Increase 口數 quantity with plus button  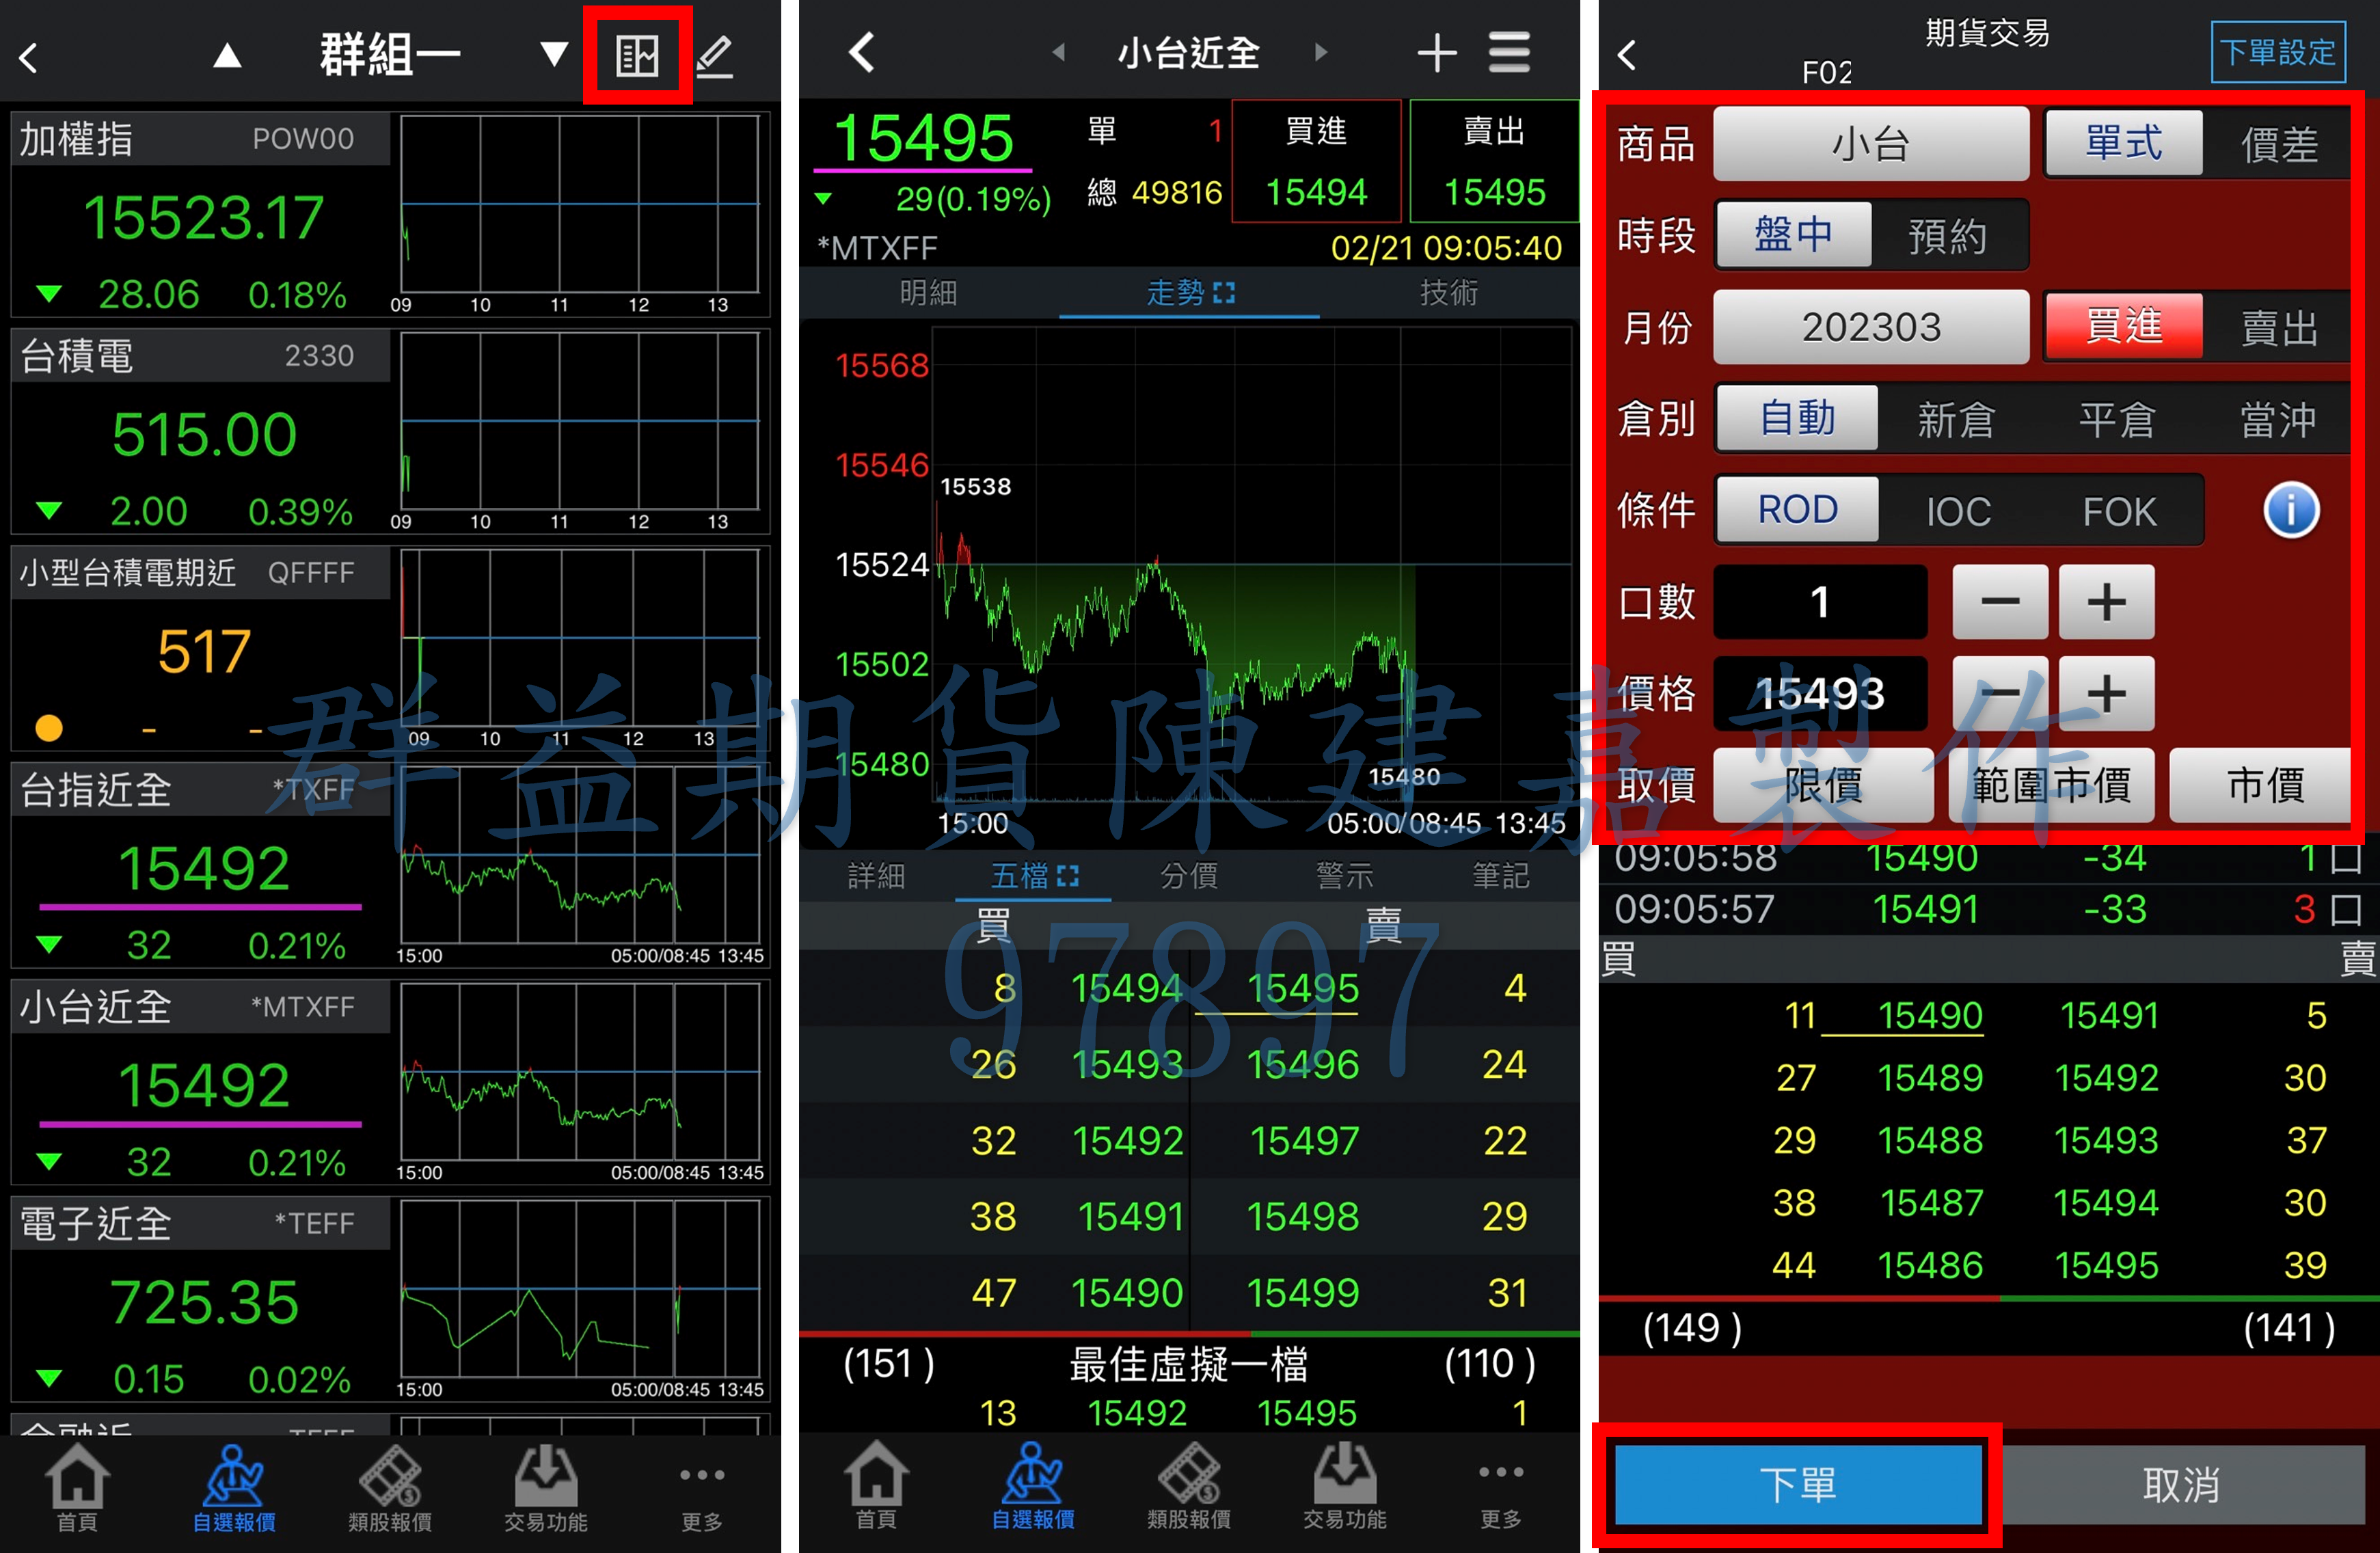coord(2106,602)
